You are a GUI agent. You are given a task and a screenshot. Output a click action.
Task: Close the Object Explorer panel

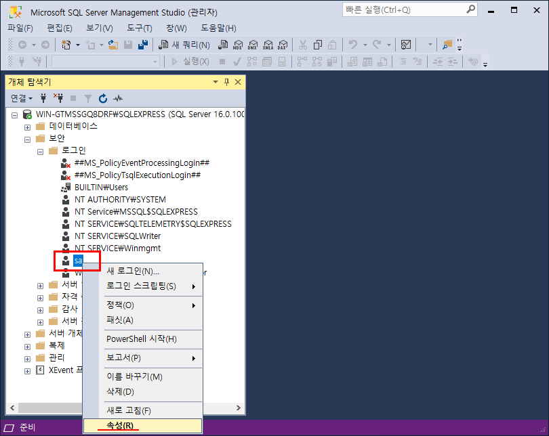(x=238, y=82)
